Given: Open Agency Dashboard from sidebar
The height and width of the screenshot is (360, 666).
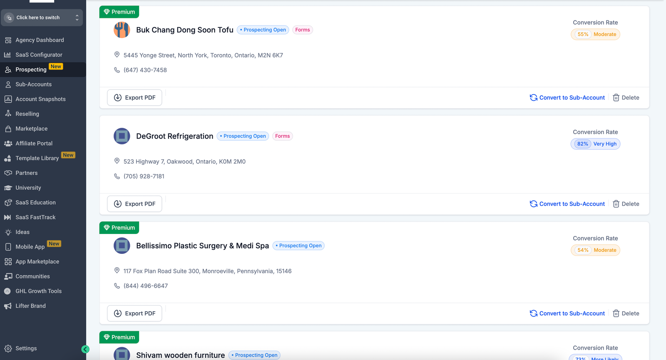Looking at the screenshot, I should click(40, 40).
